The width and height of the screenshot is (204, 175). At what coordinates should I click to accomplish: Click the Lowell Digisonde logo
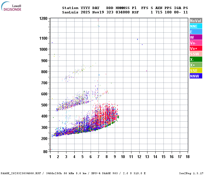click(11, 6)
